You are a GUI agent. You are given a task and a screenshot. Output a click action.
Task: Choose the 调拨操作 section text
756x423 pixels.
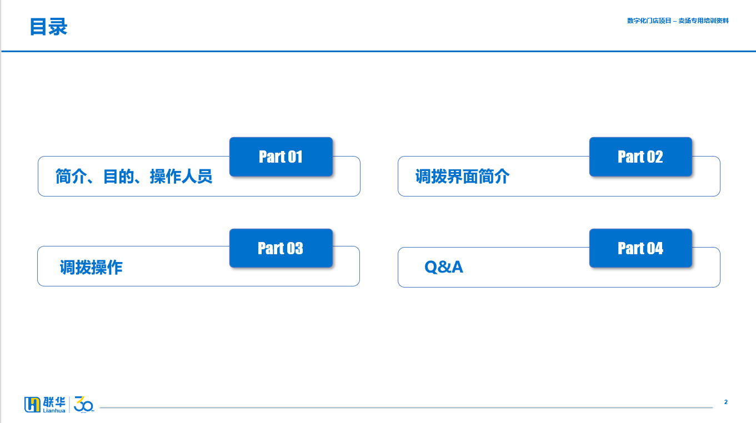[x=91, y=268]
